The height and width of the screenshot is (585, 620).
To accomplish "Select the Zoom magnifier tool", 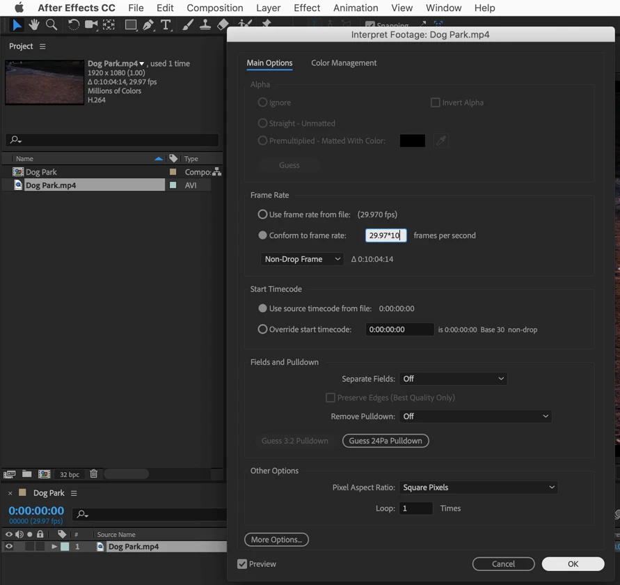I will click(51, 25).
